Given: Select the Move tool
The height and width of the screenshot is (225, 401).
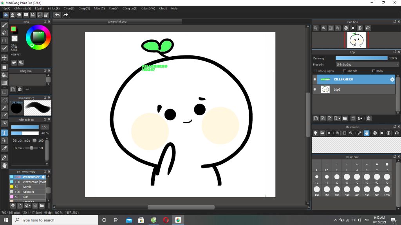Looking at the screenshot, I should (4, 58).
